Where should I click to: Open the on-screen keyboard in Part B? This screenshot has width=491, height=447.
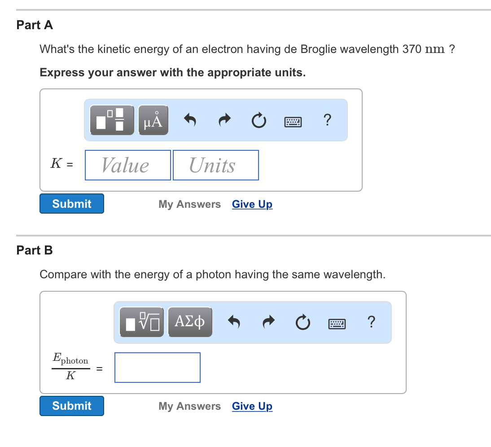click(x=337, y=323)
